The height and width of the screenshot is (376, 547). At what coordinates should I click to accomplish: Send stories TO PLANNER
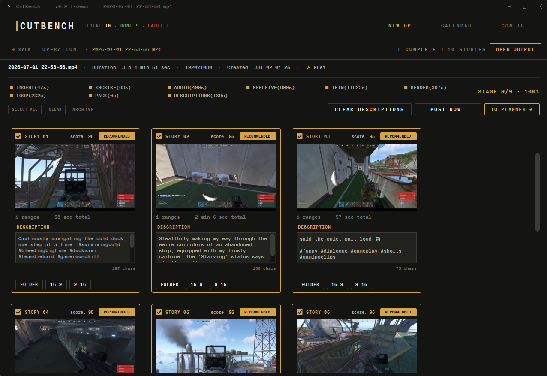coord(512,109)
